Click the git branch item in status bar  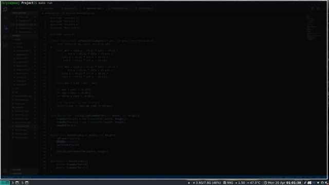(x=9, y=177)
